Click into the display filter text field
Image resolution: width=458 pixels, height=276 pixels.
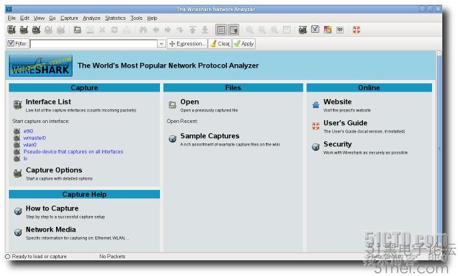coord(94,44)
